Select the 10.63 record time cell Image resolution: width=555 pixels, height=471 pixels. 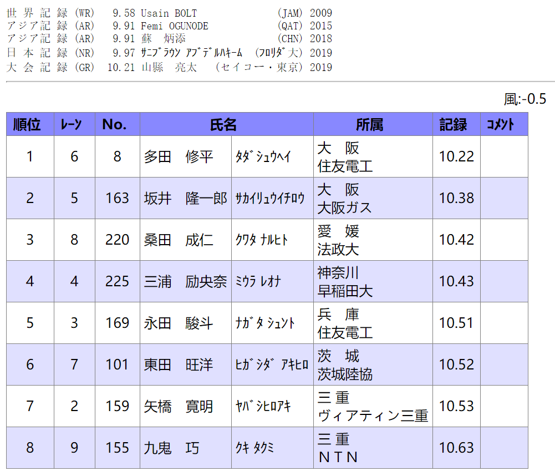pos(456,448)
